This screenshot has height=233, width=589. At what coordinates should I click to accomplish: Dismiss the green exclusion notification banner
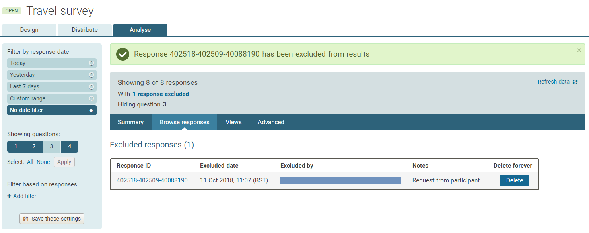click(579, 50)
